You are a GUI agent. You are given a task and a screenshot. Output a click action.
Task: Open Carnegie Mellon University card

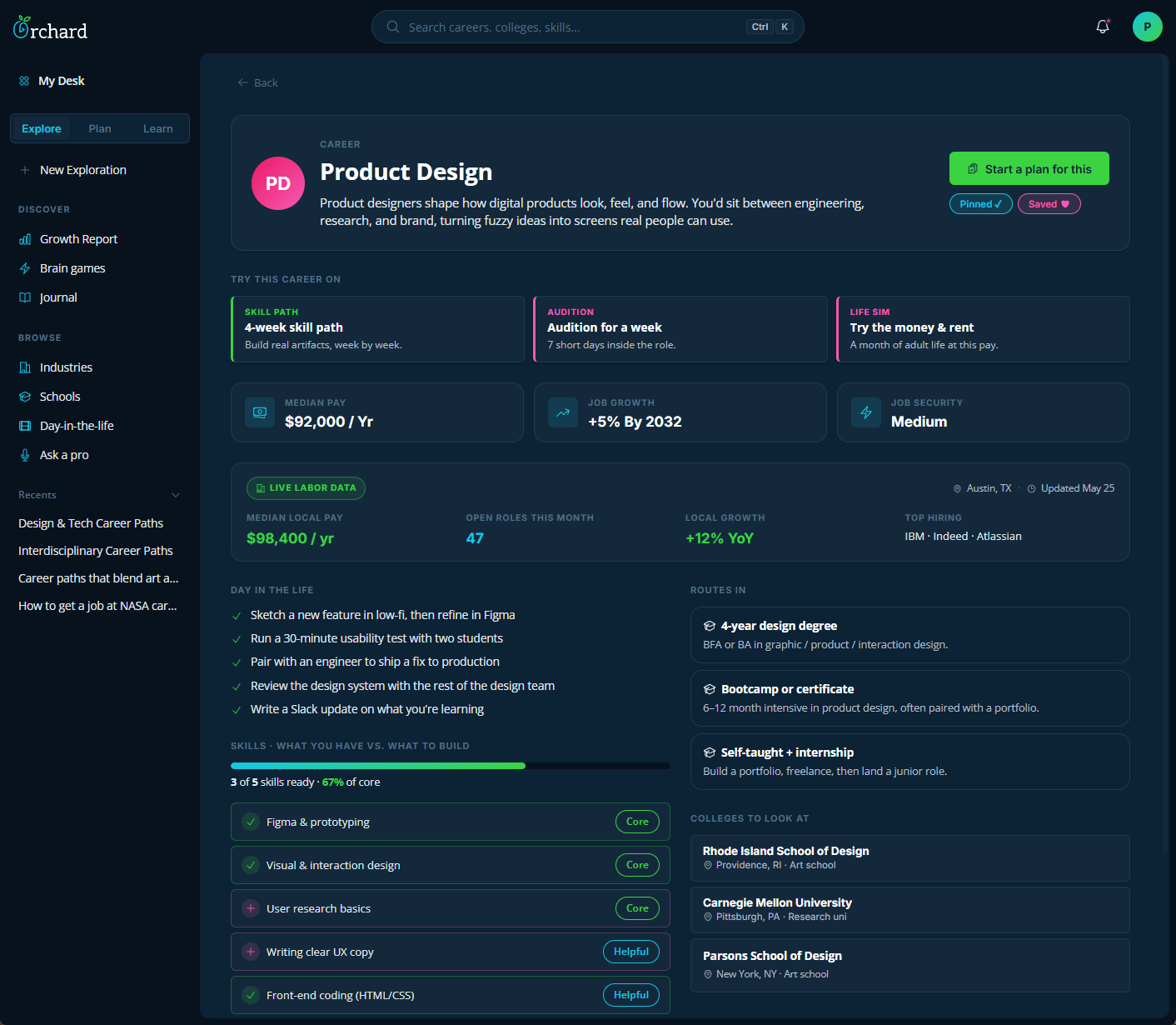[910, 910]
